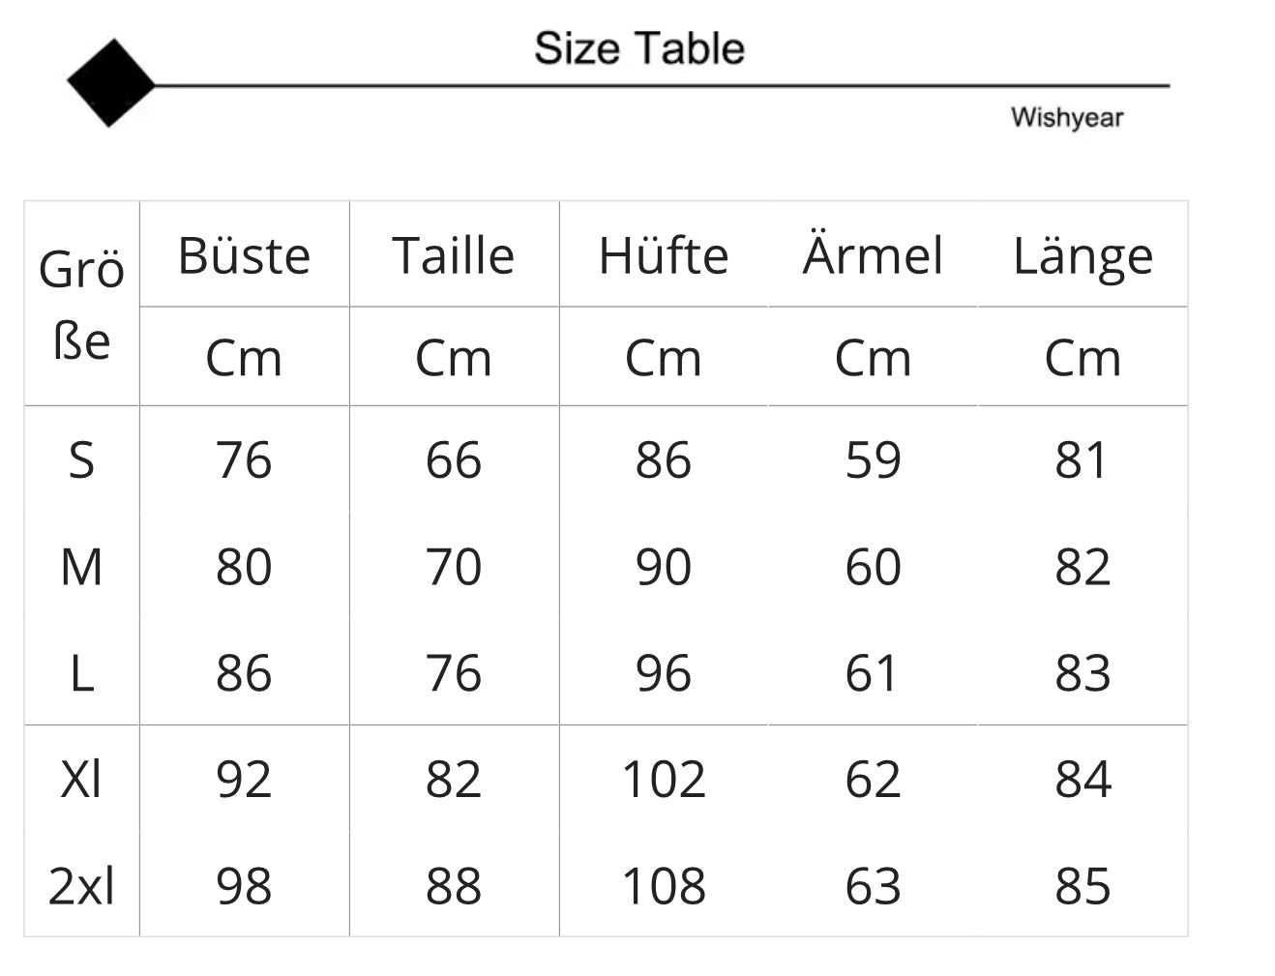Click the S size row label
This screenshot has width=1275, height=976.
pyautogui.click(x=81, y=460)
